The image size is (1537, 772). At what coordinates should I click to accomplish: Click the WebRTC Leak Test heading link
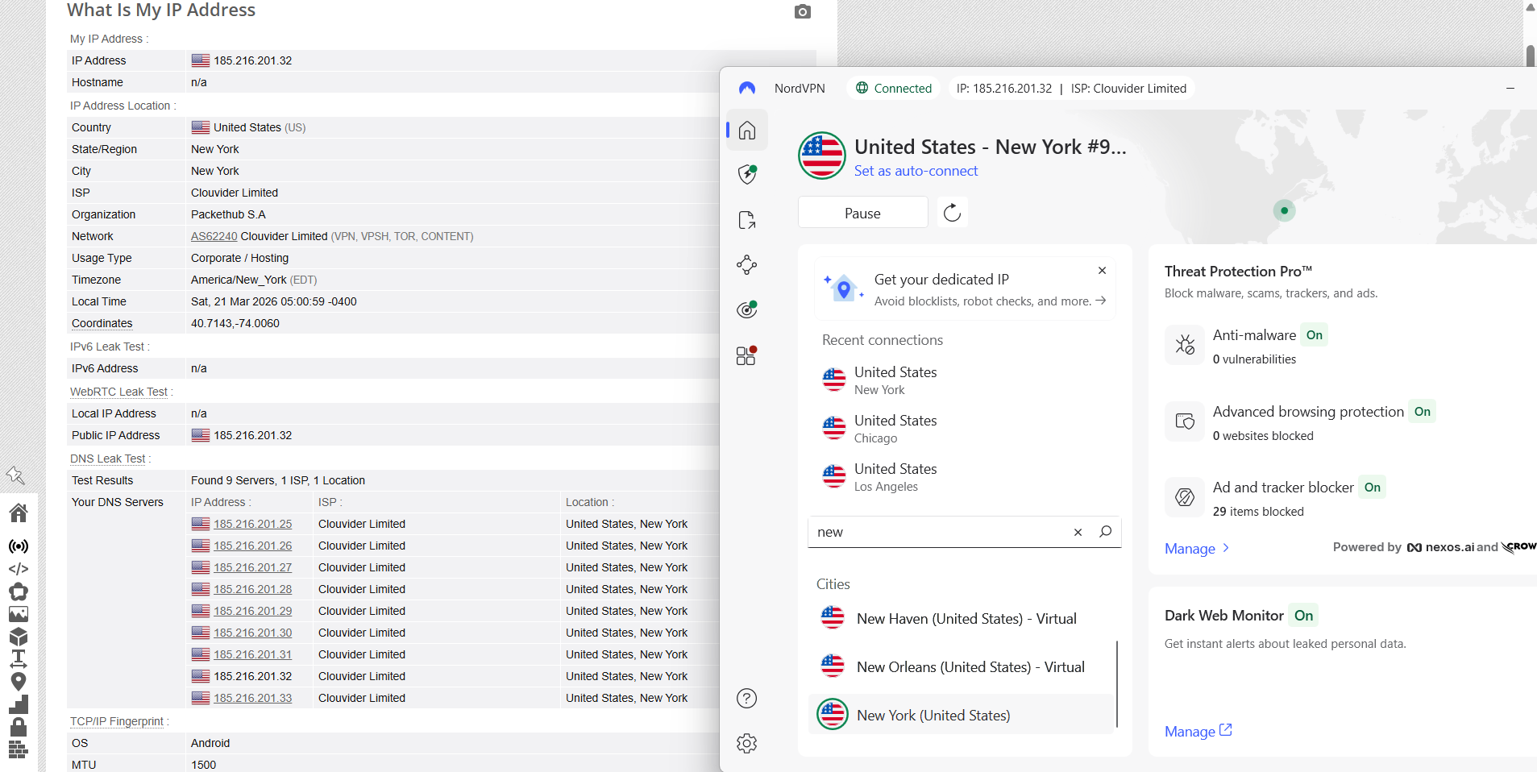118,392
